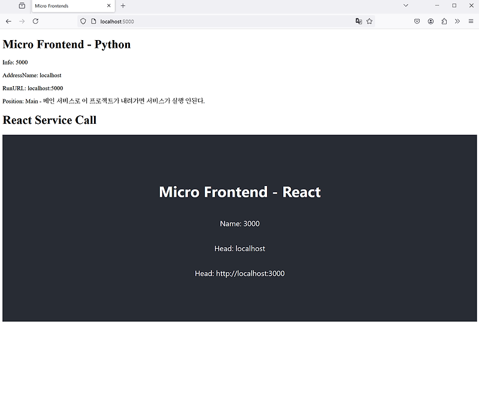Open the tracking protection shield icon
Viewport: 479px width, 415px height.
83,21
